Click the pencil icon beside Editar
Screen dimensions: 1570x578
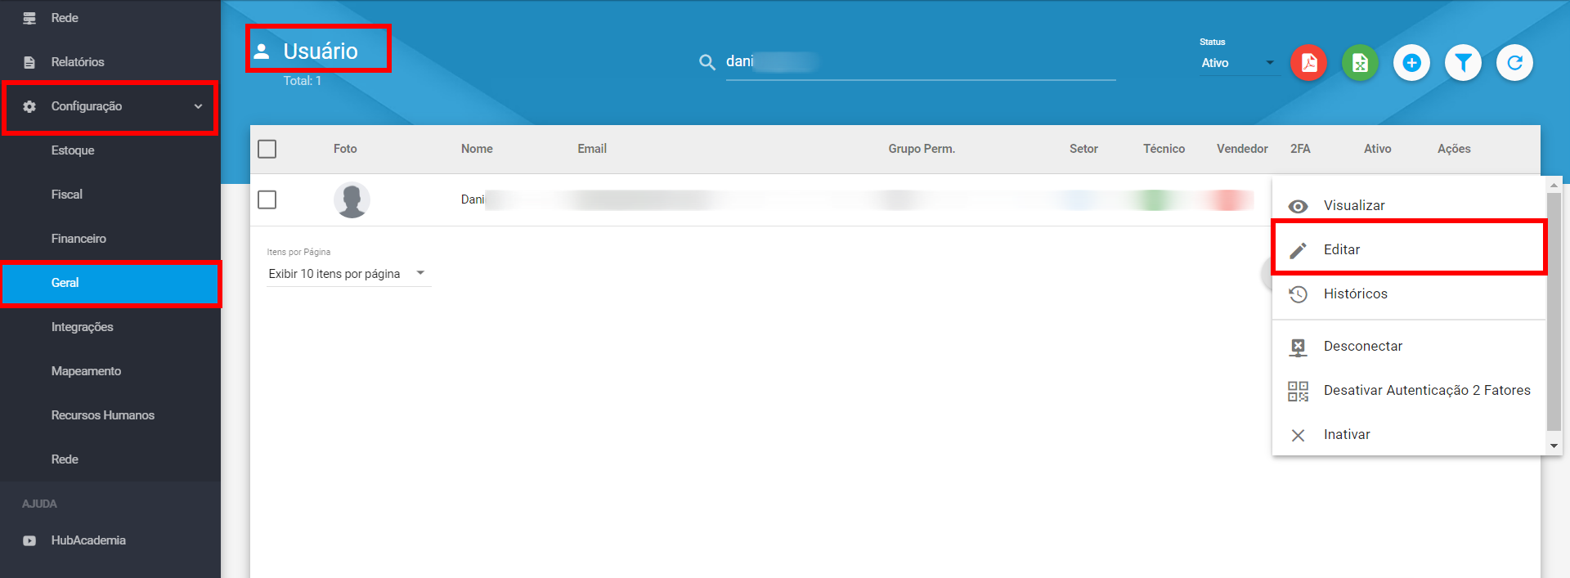[x=1298, y=250]
